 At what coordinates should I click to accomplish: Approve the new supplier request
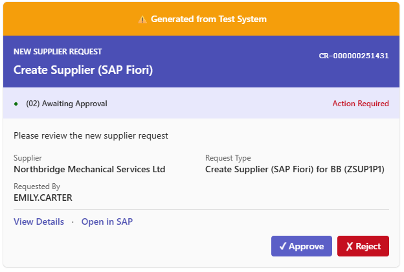(302, 246)
